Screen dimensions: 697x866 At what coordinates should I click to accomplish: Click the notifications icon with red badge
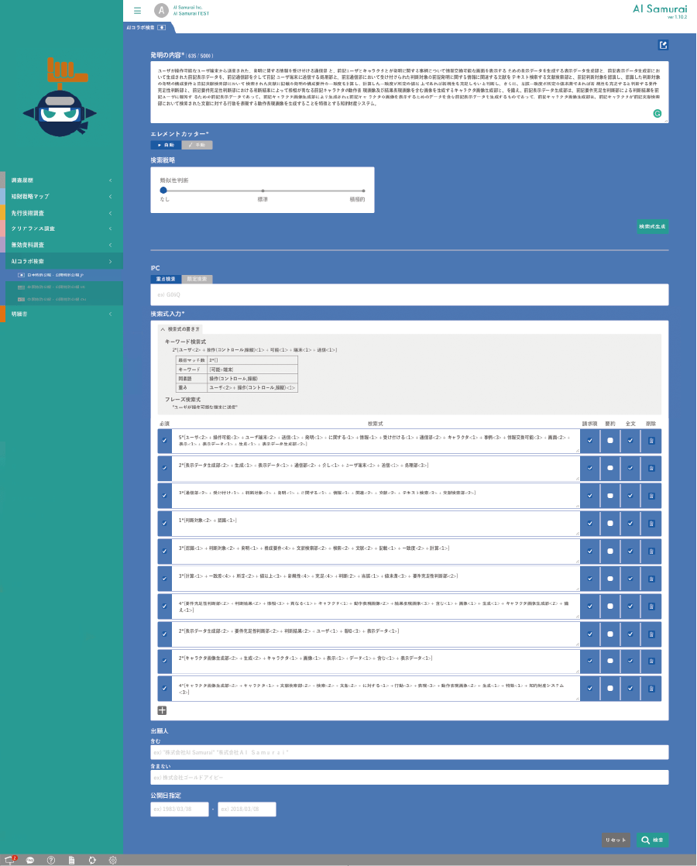point(10,860)
